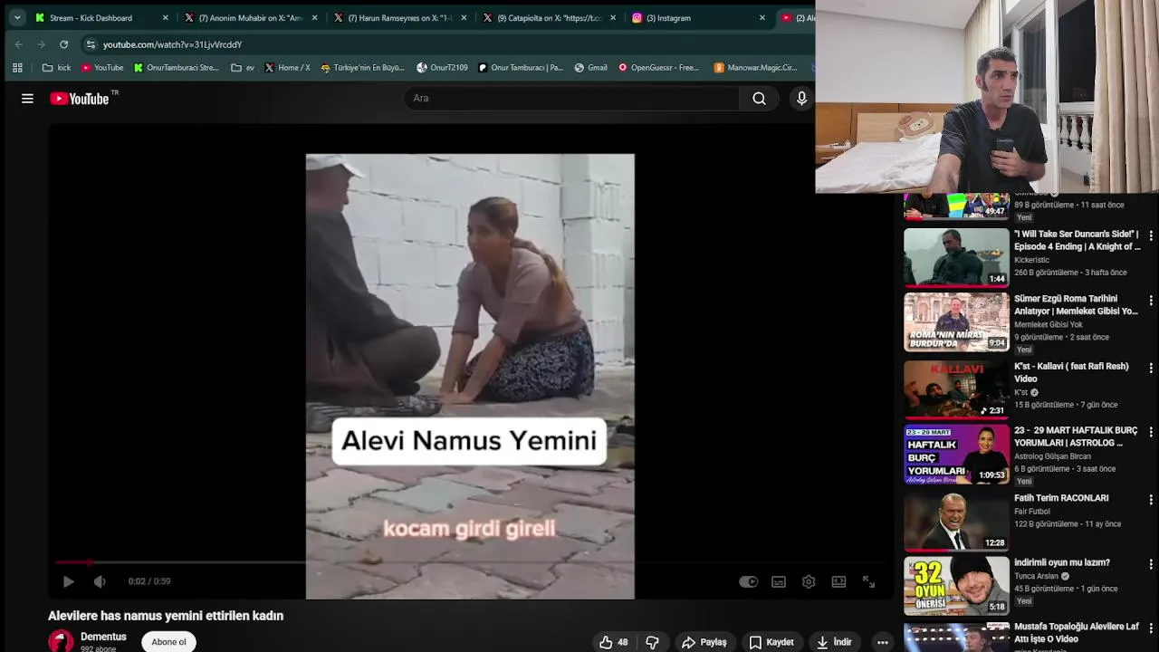Image resolution: width=1159 pixels, height=652 pixels.
Task: Open site information icon in address bar
Action: click(x=91, y=44)
